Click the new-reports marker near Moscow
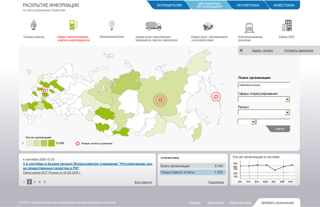This screenshot has width=320, height=207. [x=45, y=90]
